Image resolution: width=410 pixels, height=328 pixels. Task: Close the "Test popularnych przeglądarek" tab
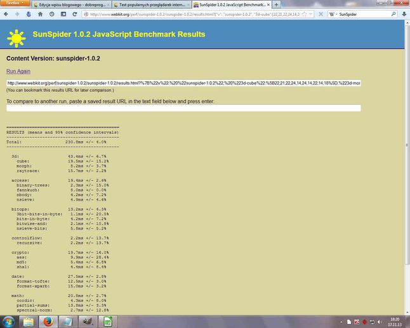tap(188, 4)
